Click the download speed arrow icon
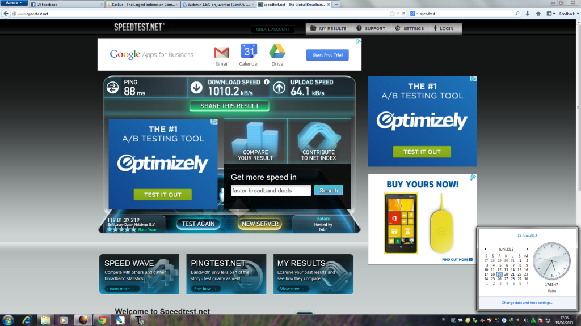This screenshot has width=581, height=326. pyautogui.click(x=196, y=88)
